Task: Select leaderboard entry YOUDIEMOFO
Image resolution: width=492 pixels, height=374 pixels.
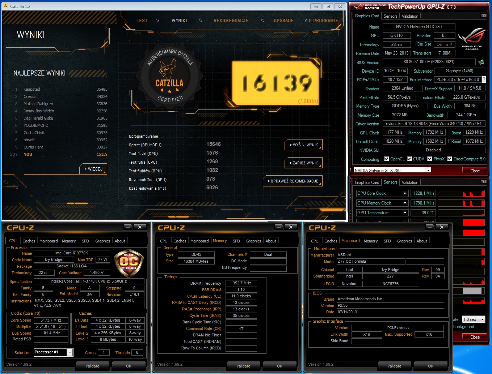Action: tap(62, 125)
